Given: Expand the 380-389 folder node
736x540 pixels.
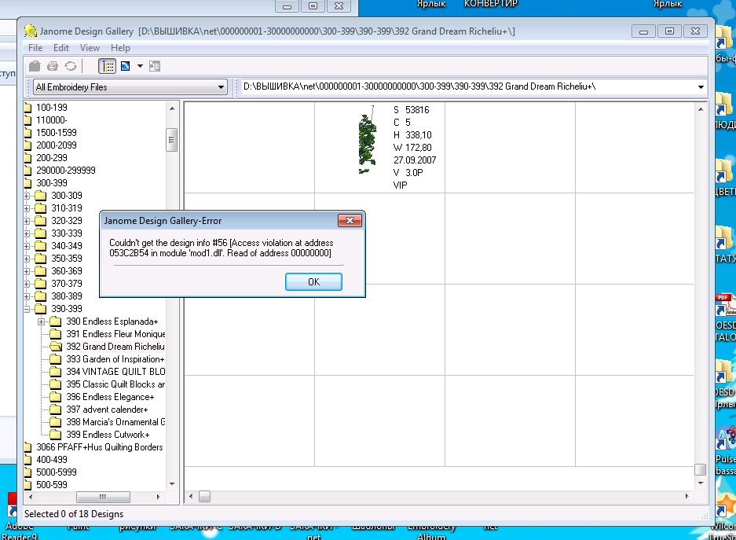Looking at the screenshot, I should pyautogui.click(x=27, y=296).
